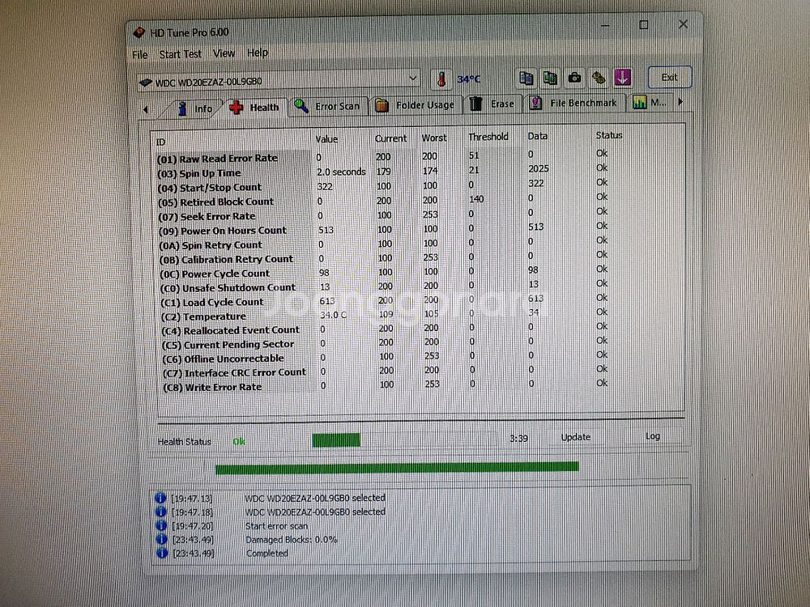Click the Start error scan log entry
810x607 pixels.
pyautogui.click(x=276, y=526)
